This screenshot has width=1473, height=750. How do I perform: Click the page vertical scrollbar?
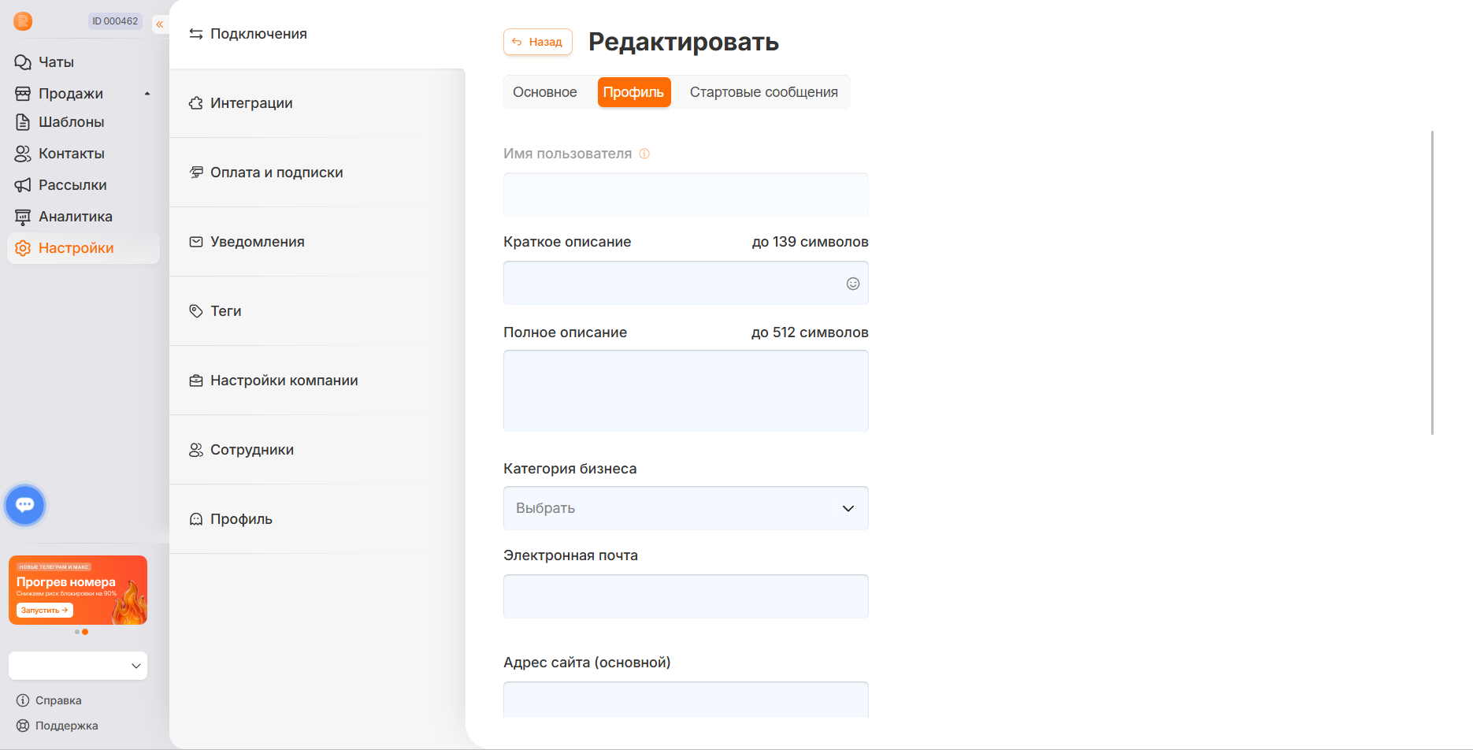tap(1432, 282)
